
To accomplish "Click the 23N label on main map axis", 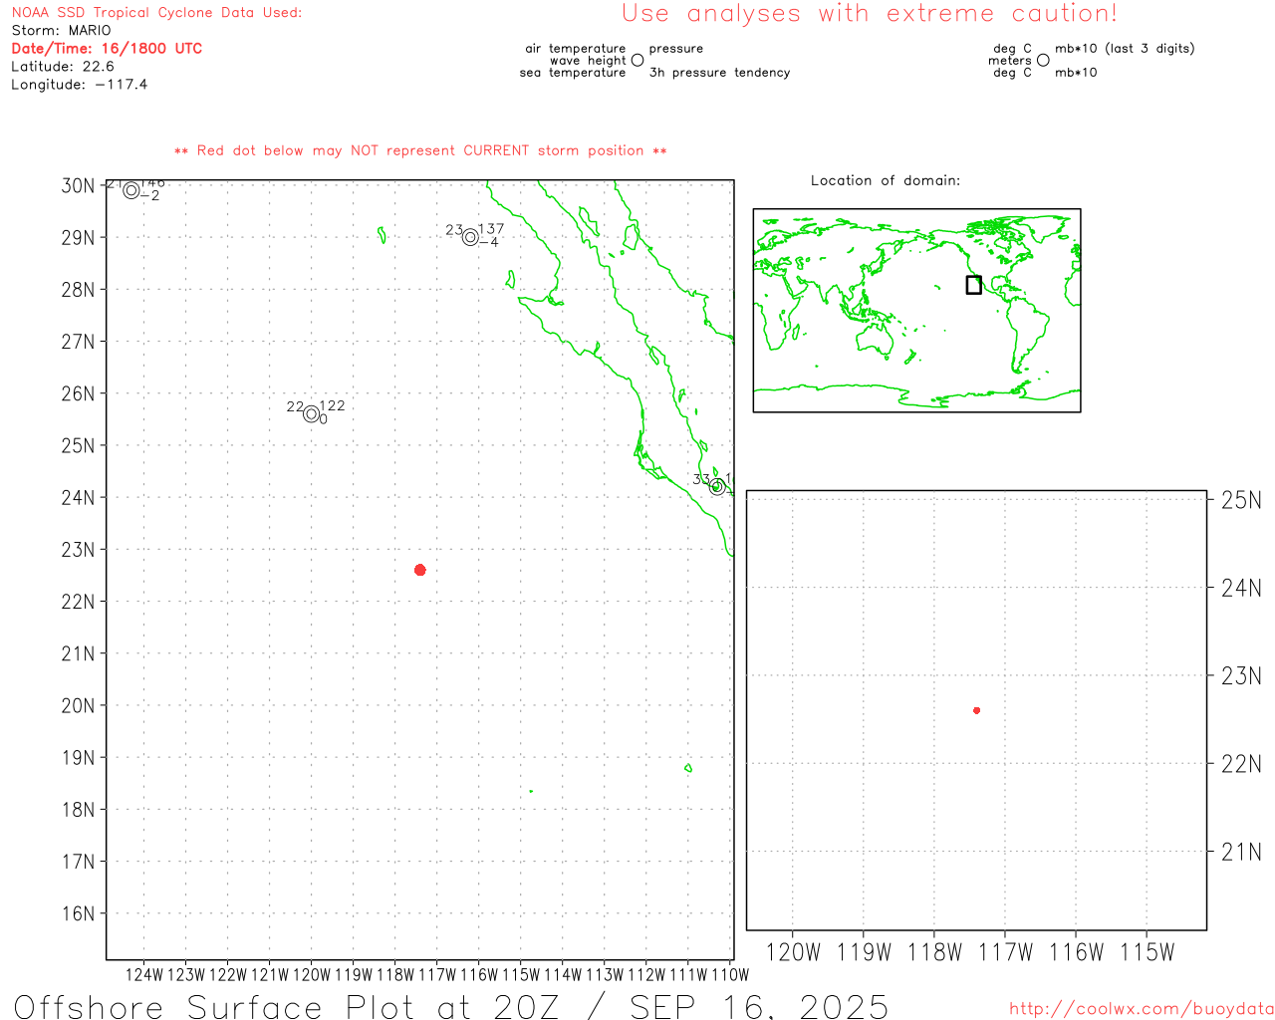I will [78, 550].
